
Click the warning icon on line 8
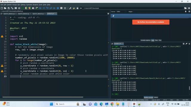point(2,36)
